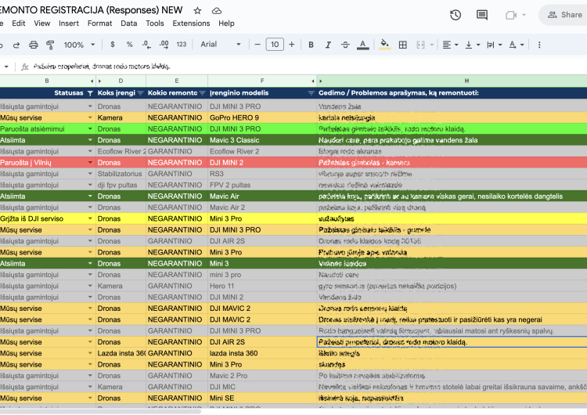
Task: Open the Extensions menu
Action: (191, 23)
